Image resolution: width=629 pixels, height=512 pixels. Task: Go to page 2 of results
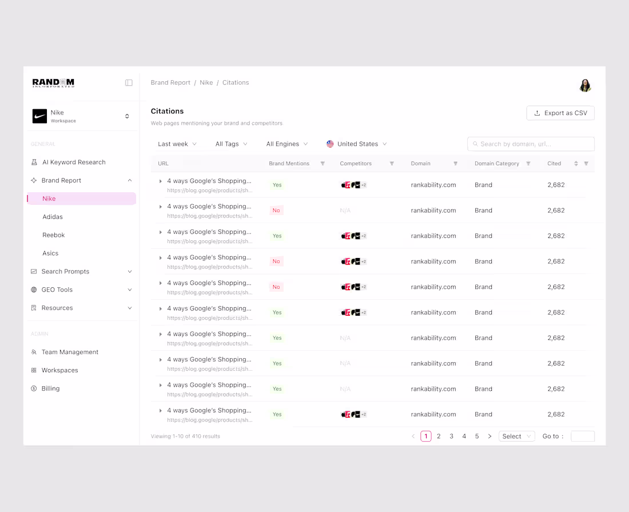point(439,436)
